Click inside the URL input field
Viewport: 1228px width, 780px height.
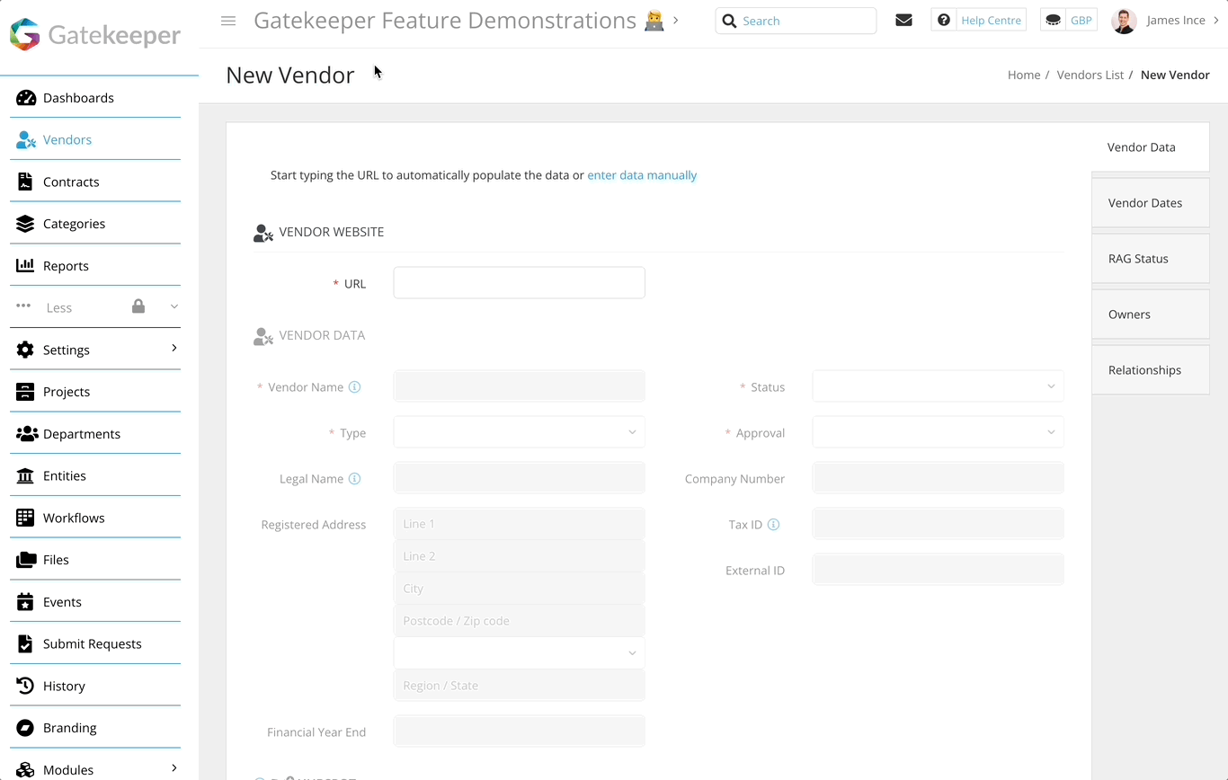pos(519,282)
